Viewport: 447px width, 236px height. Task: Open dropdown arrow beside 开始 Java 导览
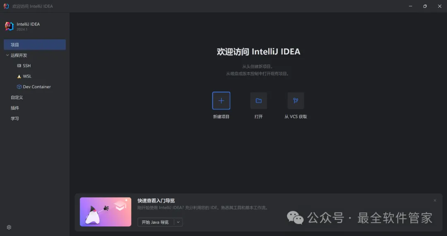[x=178, y=222]
